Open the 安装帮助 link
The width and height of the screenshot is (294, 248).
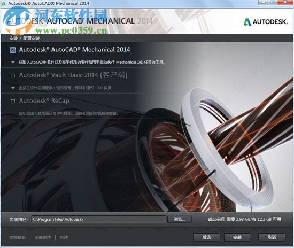coord(17,238)
